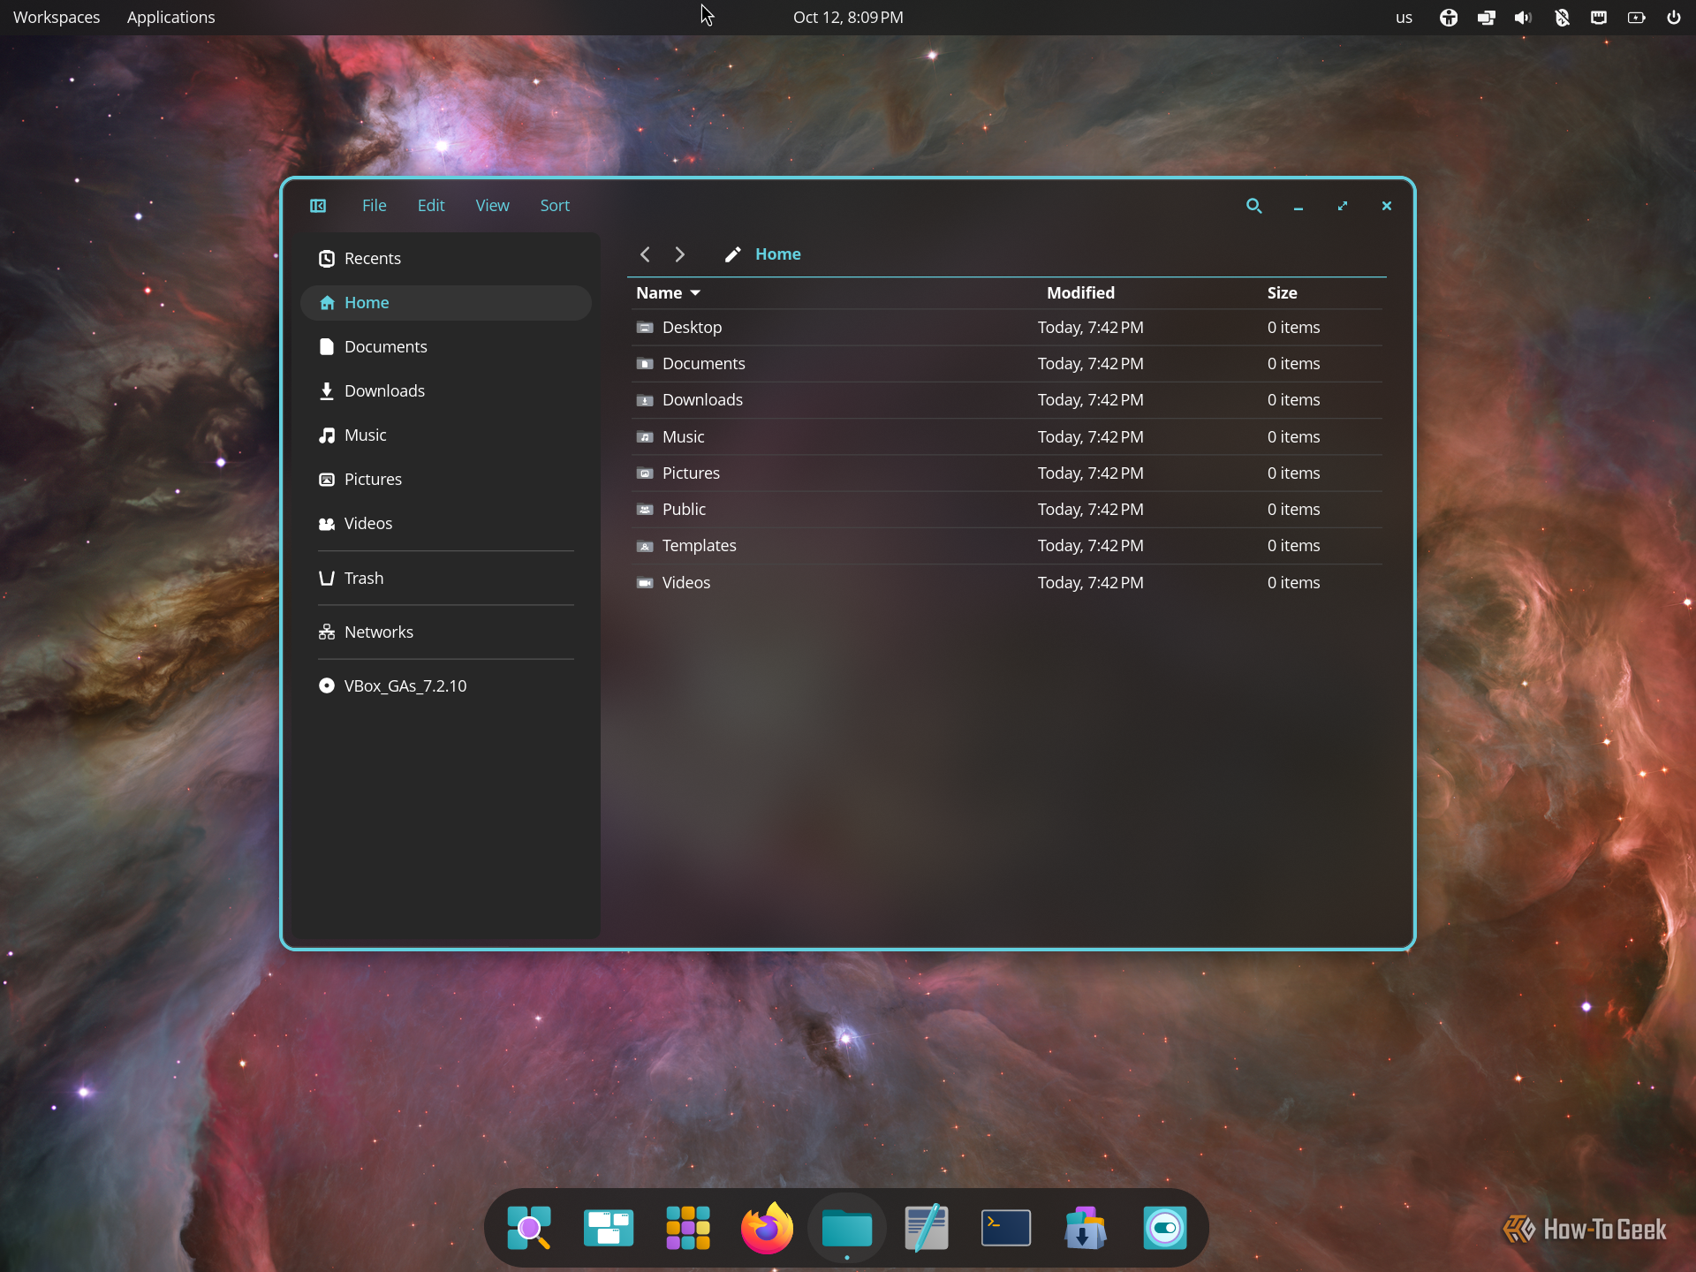Click the Templates row's Today, 7:42 PM
This screenshot has width=1696, height=1272.
(1091, 546)
